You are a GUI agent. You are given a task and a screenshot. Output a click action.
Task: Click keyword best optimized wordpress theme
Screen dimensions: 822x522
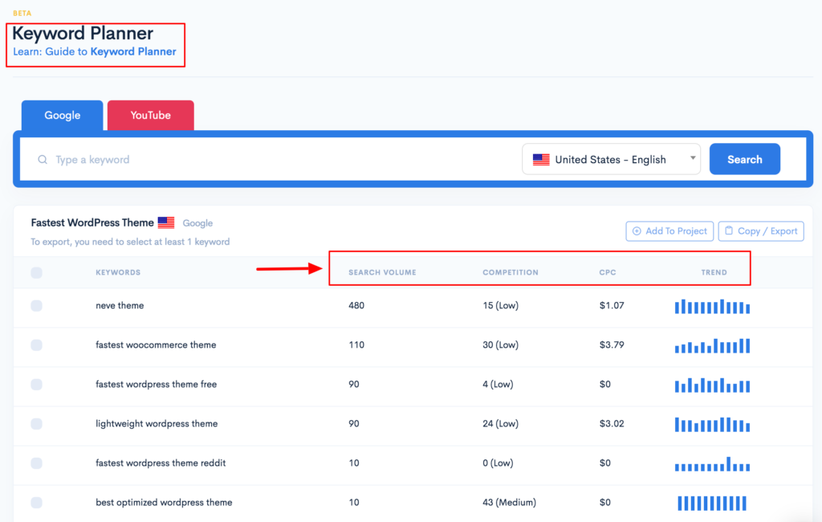[164, 502]
